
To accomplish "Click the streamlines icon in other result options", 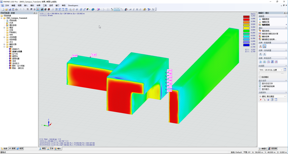I will 261,62.
